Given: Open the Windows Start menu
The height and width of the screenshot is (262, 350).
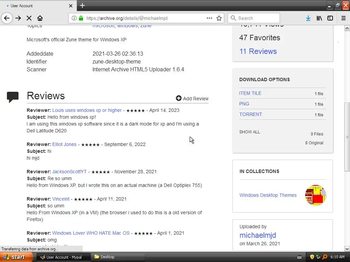Looking at the screenshot, I should 16,257.
